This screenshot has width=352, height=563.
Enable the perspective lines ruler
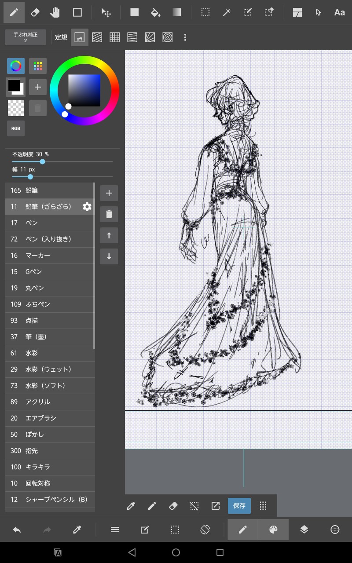[x=132, y=37]
